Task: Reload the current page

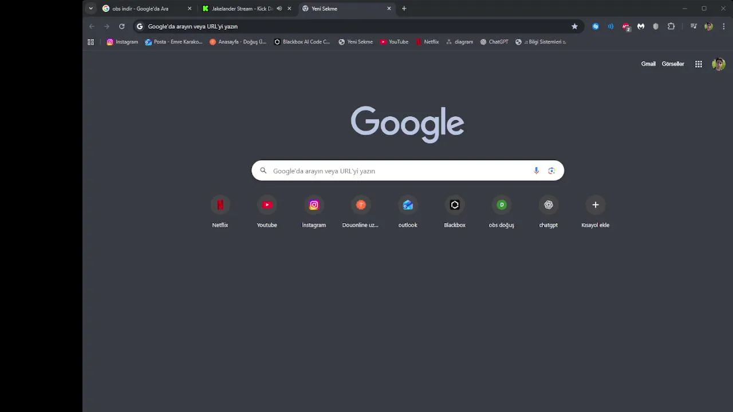Action: 121,26
